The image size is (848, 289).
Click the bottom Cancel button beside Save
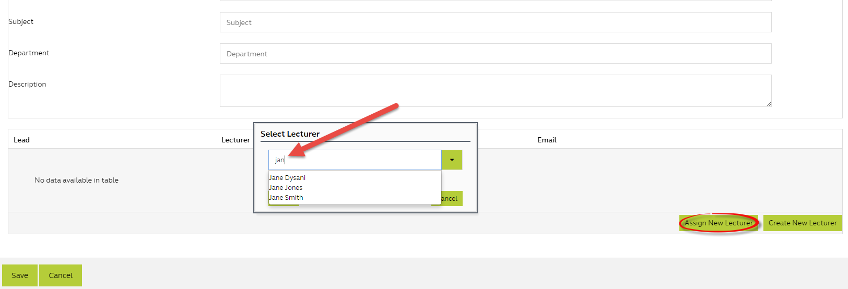point(61,275)
